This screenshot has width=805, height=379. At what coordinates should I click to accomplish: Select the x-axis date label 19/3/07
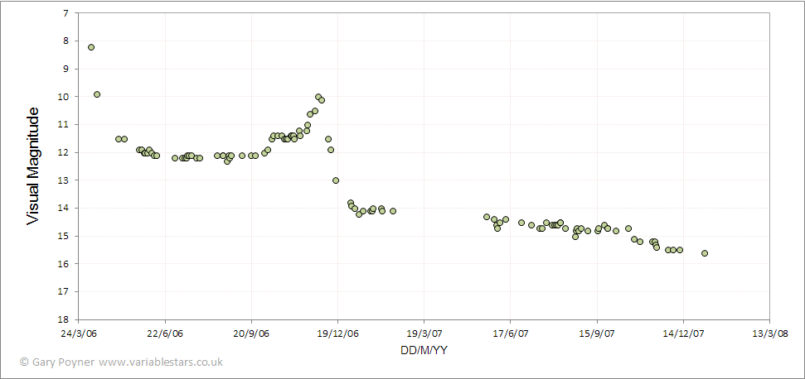424,334
